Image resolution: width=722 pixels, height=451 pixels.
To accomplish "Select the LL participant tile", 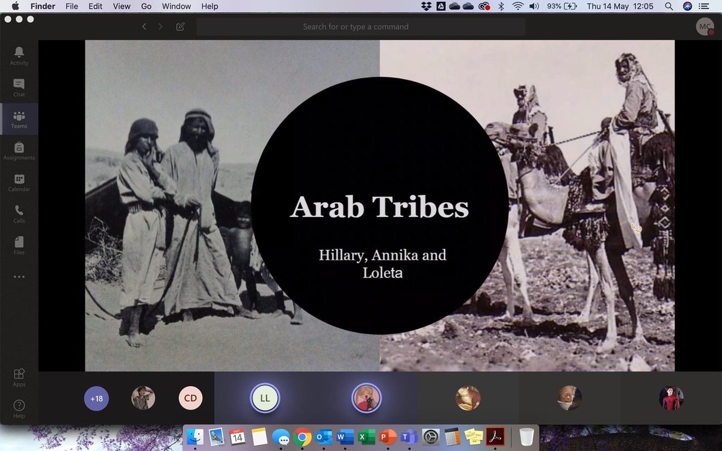I will click(x=265, y=398).
